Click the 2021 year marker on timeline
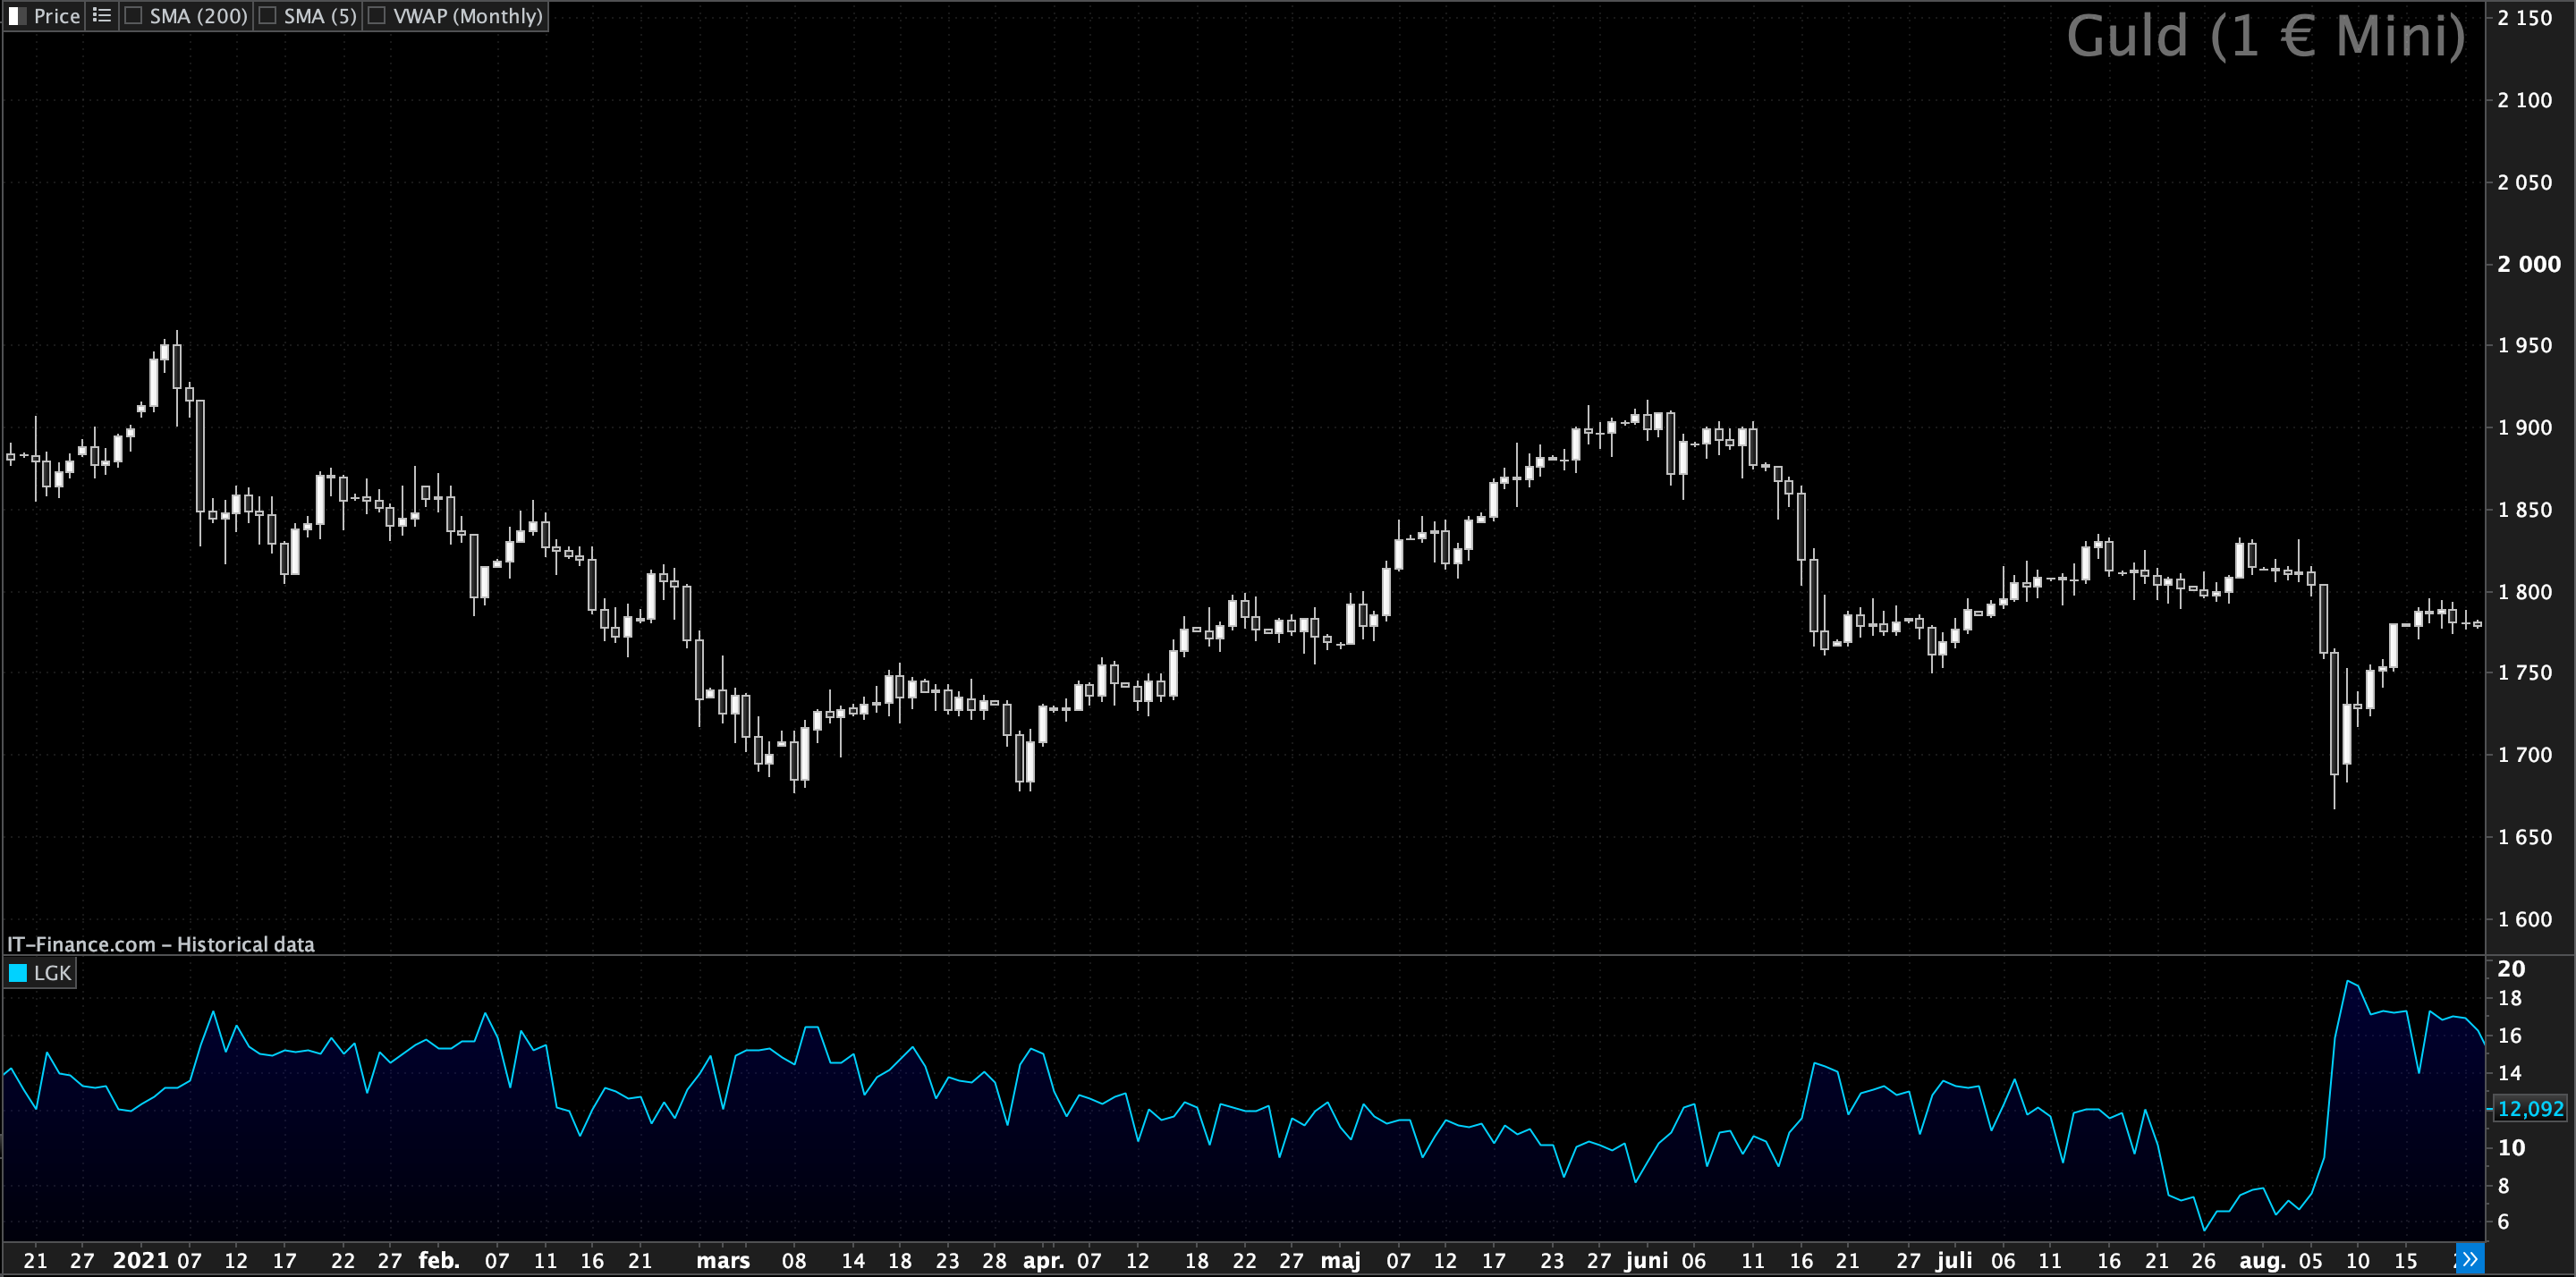Screen dimensions: 2576x1277 point(140,1260)
